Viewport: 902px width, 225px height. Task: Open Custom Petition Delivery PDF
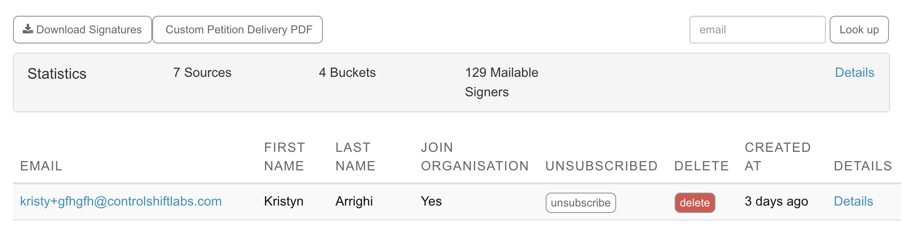click(x=238, y=30)
